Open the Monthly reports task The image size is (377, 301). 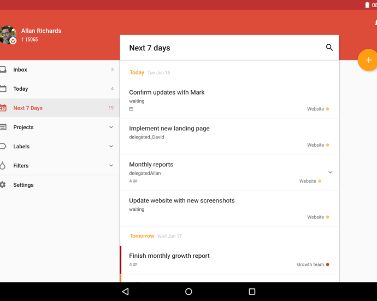click(x=229, y=172)
